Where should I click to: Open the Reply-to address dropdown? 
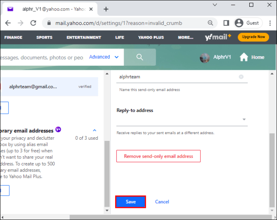(182, 120)
